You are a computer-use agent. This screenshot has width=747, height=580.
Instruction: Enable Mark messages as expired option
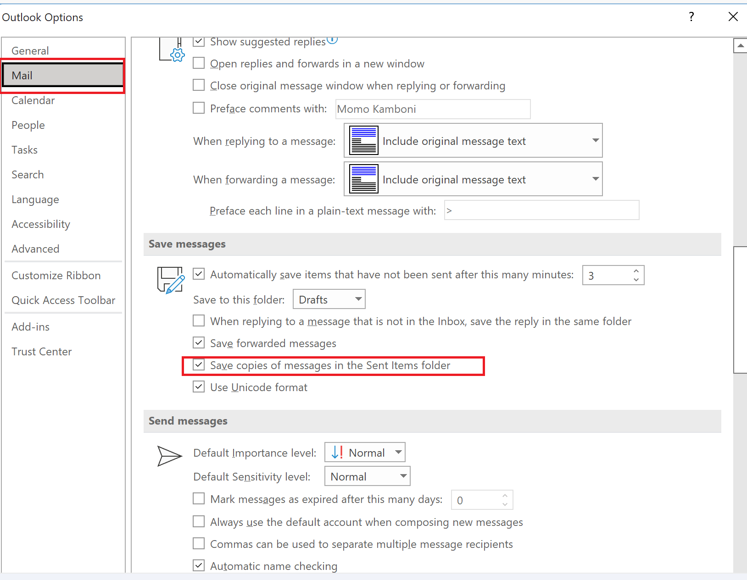point(199,498)
